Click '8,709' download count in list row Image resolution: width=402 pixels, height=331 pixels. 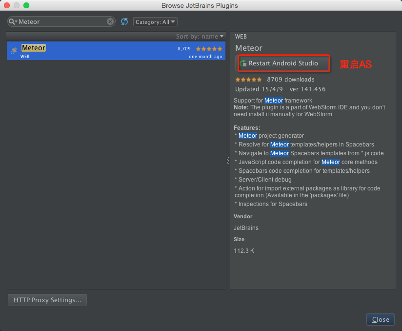(x=184, y=48)
